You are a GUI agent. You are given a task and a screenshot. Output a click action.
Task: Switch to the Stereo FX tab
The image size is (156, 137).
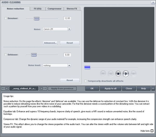(x=72, y=9)
